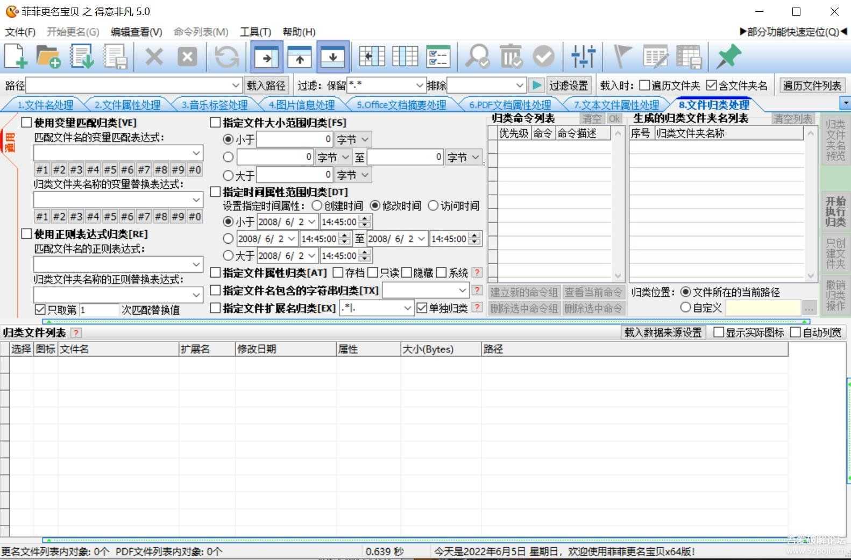The width and height of the screenshot is (851, 560).
Task: Click the green play filter arrow
Action: click(536, 86)
